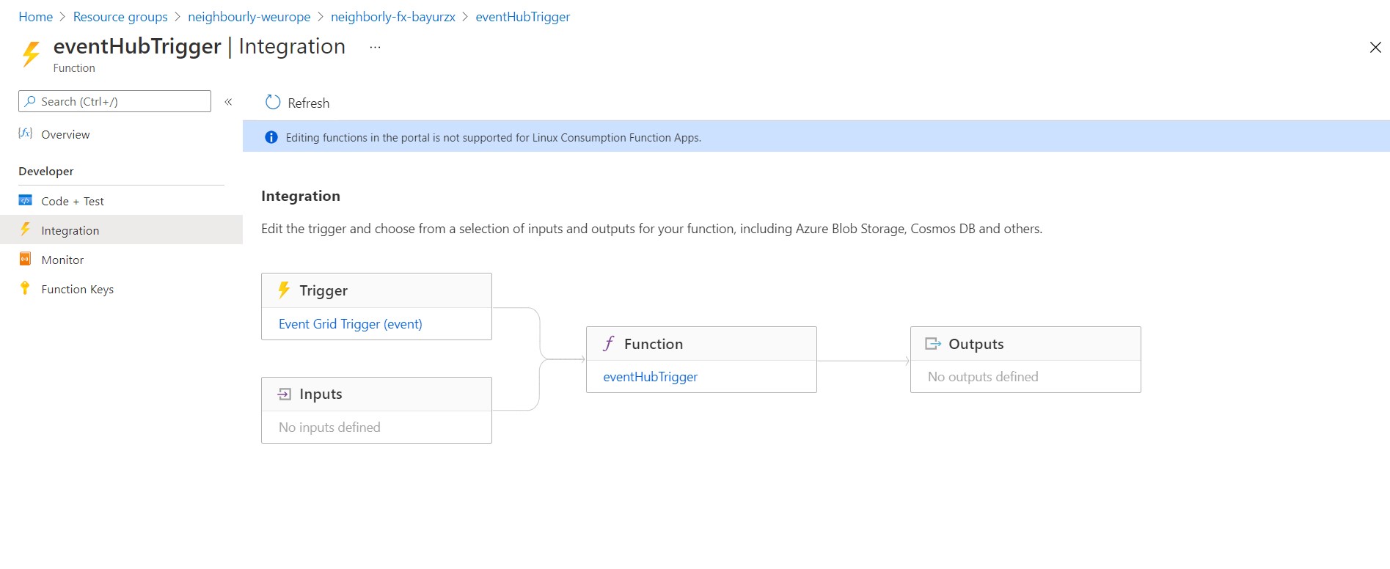Click the Refresh button label
This screenshot has height=569, width=1390.
308,103
